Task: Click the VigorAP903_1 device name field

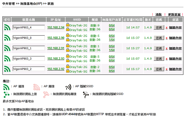Action: 29,48
